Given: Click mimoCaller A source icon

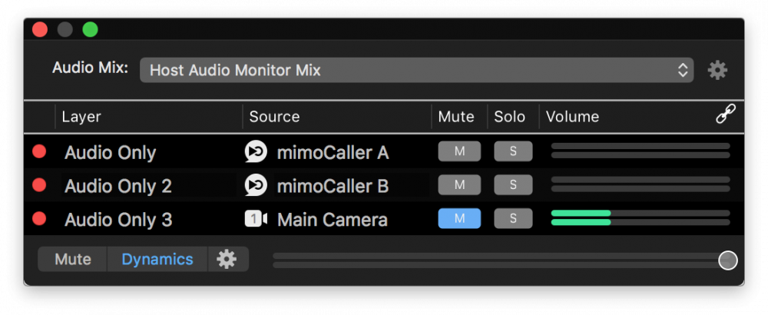Looking at the screenshot, I should pyautogui.click(x=257, y=152).
